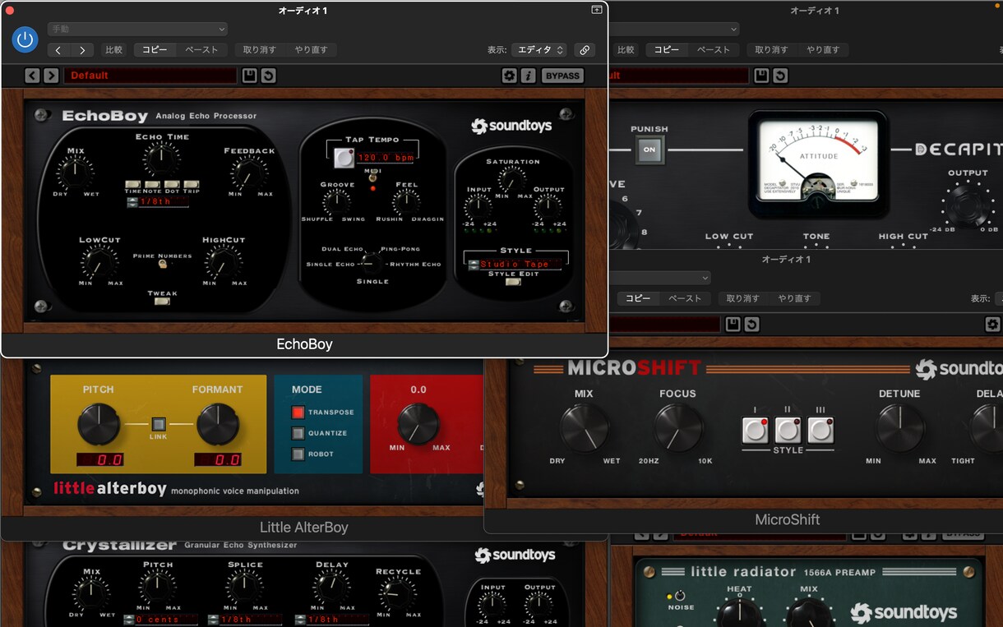The image size is (1003, 627).
Task: Click the previous setting chevron in EchoBoy header
Action: click(58, 50)
